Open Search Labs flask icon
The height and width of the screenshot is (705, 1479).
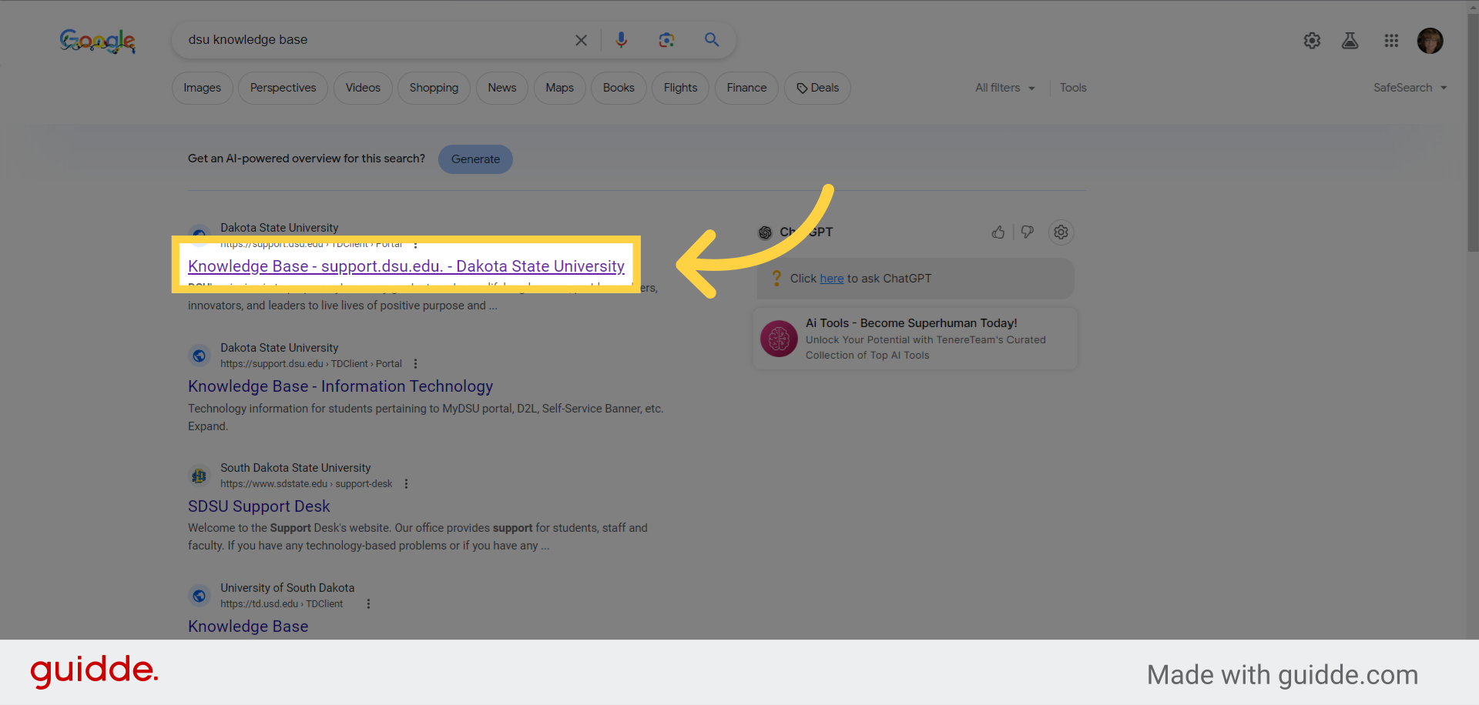tap(1350, 41)
